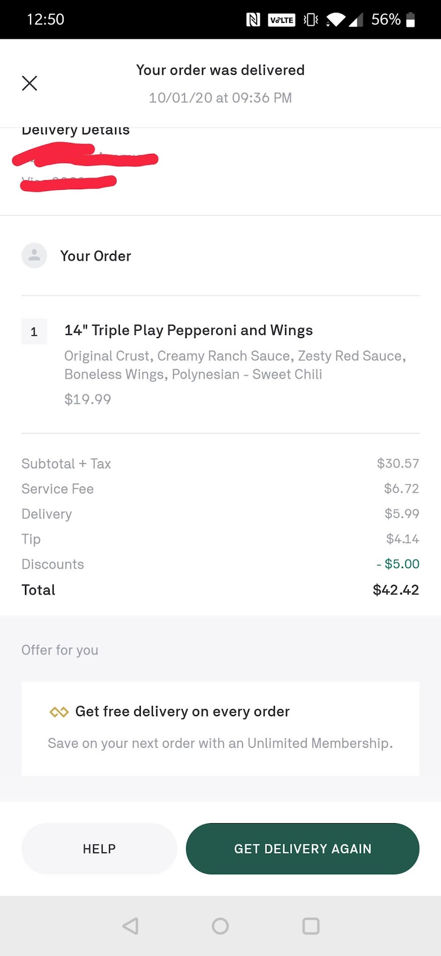The width and height of the screenshot is (441, 956).
Task: Tap the VoLTE status bar indicator
Action: coord(282,20)
